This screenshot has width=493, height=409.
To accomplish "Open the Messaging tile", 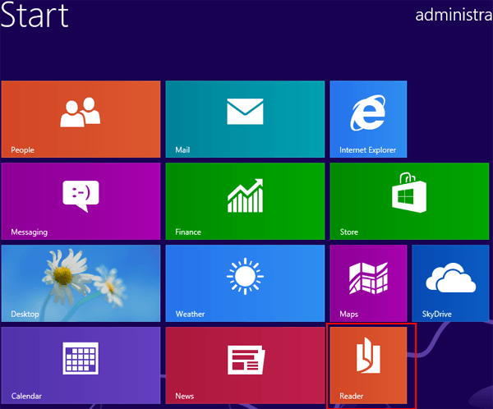I will tap(81, 201).
